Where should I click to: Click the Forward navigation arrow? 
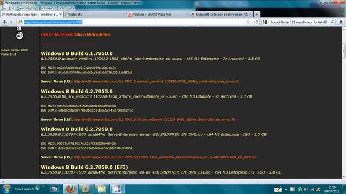(x=11, y=22)
